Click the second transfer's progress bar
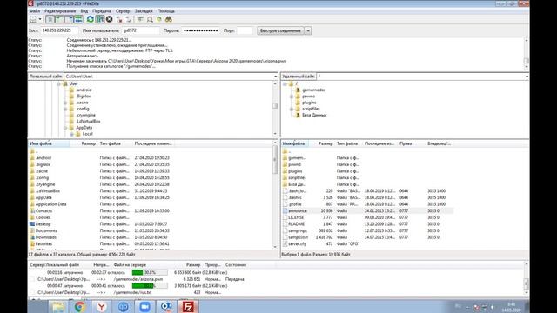Viewport: 557px width, 313px height. click(150, 286)
